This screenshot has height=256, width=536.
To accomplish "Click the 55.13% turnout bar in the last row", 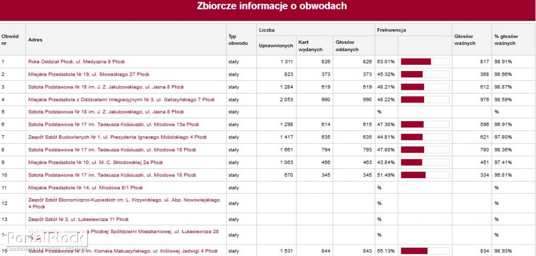I will (425, 251).
